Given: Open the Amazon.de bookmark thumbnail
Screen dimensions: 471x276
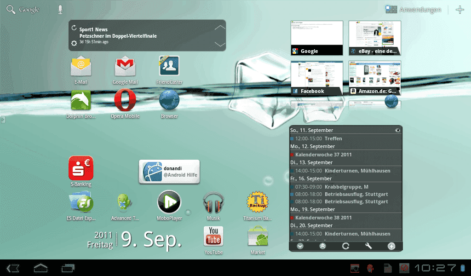Looking at the screenshot, I should (x=375, y=78).
